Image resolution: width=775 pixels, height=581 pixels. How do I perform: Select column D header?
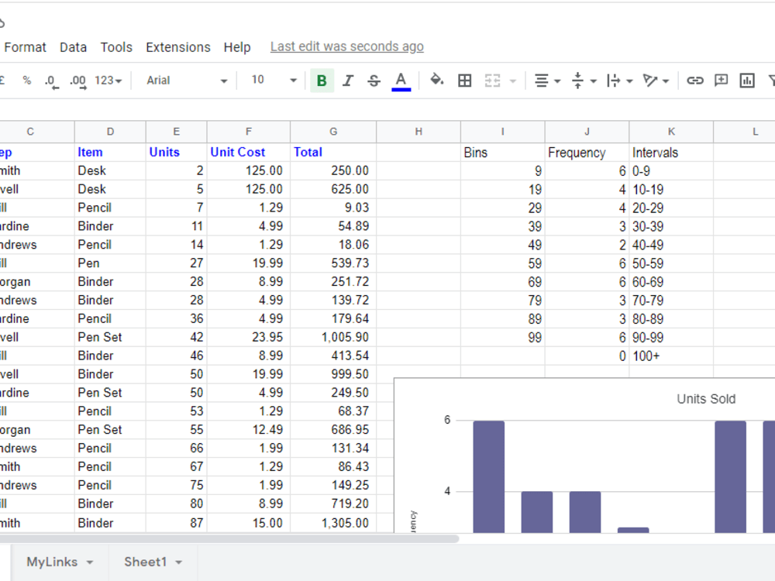click(110, 132)
